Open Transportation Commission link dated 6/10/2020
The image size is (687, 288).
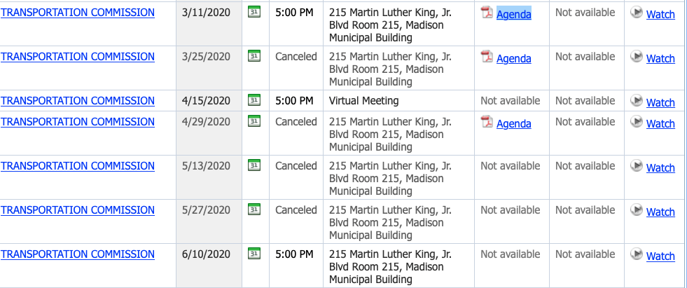[x=78, y=254]
